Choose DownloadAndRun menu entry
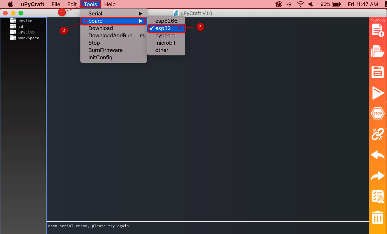387x234 pixels. [x=114, y=36]
